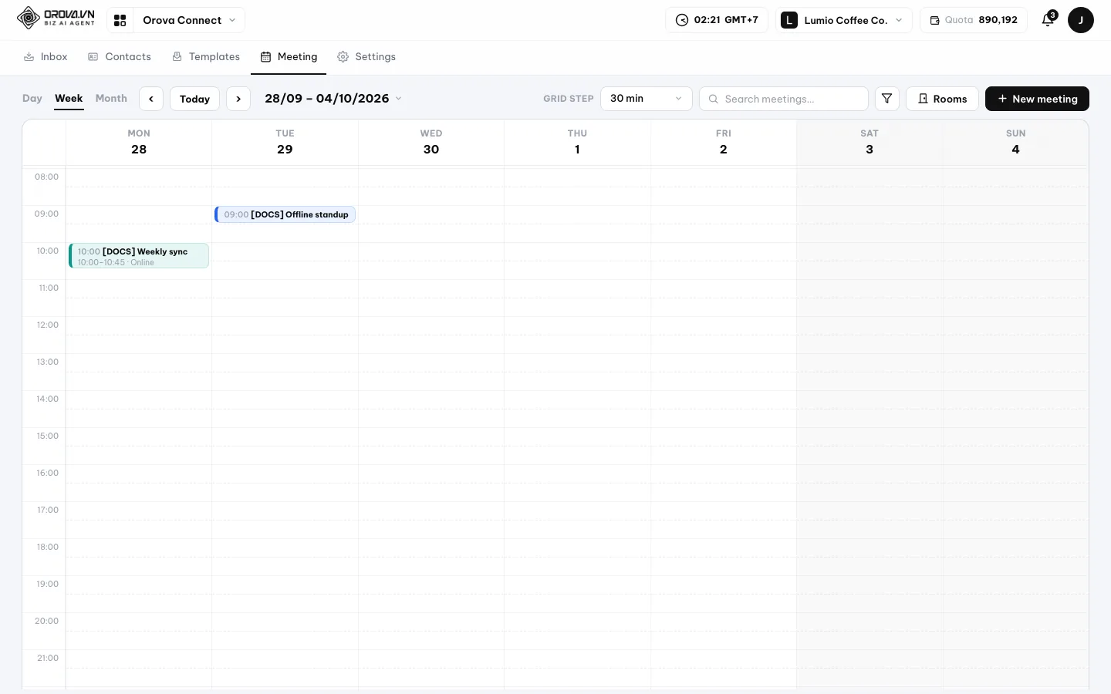Viewport: 1111px width, 694px height.
Task: Click the clock showing 02:21 GMT+7
Action: point(717,20)
